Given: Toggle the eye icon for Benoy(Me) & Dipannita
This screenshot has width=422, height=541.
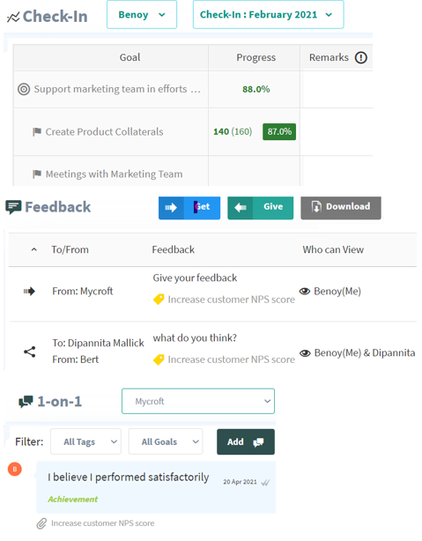Looking at the screenshot, I should (x=305, y=353).
